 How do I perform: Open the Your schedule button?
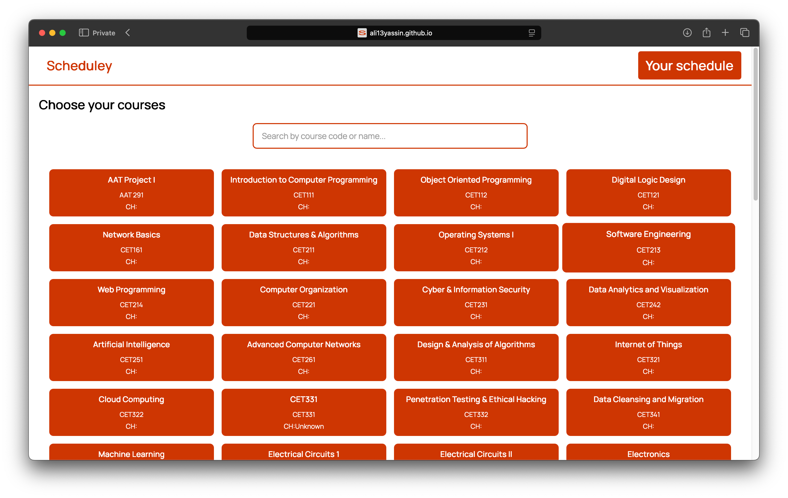click(x=689, y=65)
